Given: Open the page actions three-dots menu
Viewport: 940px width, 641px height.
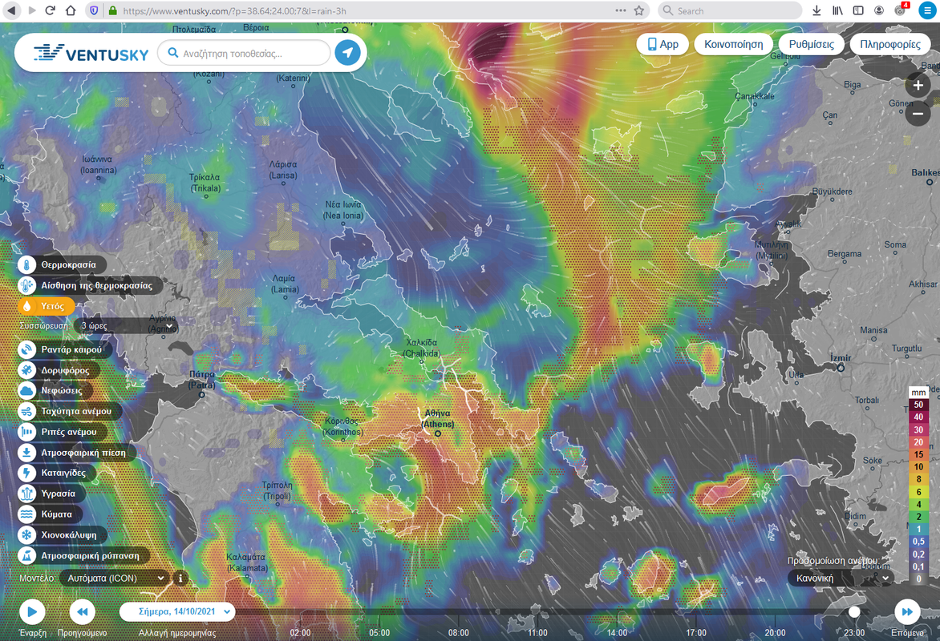Looking at the screenshot, I should coord(621,10).
